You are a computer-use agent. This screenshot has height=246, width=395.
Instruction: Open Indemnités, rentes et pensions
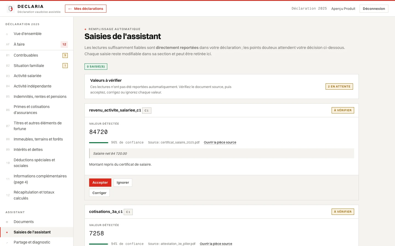coord(37,96)
